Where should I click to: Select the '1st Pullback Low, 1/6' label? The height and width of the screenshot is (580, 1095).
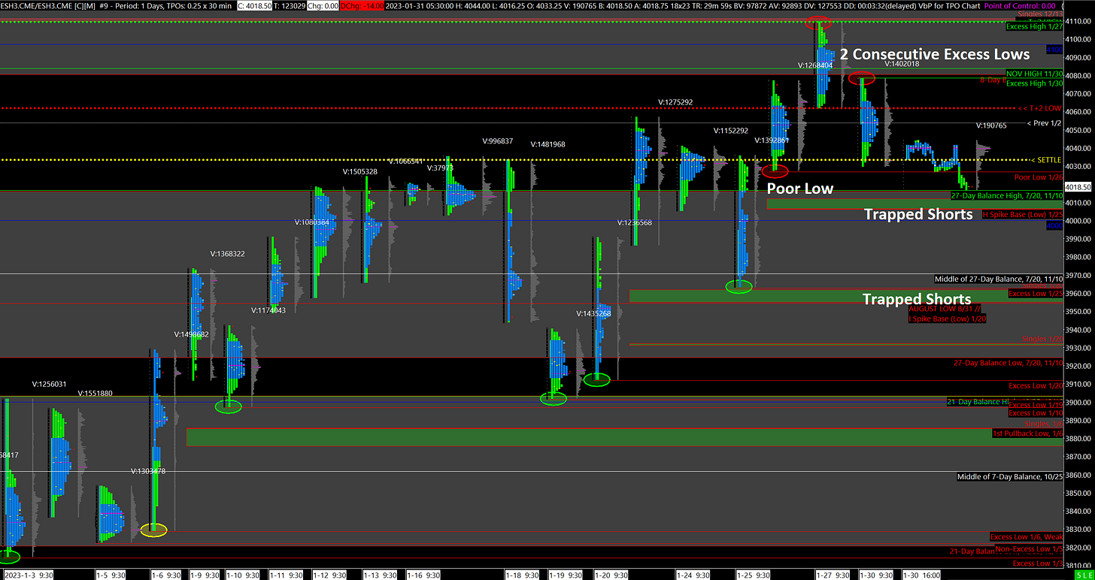click(1026, 433)
